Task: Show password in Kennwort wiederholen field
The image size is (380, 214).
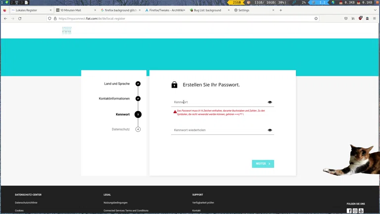Action: click(x=270, y=130)
